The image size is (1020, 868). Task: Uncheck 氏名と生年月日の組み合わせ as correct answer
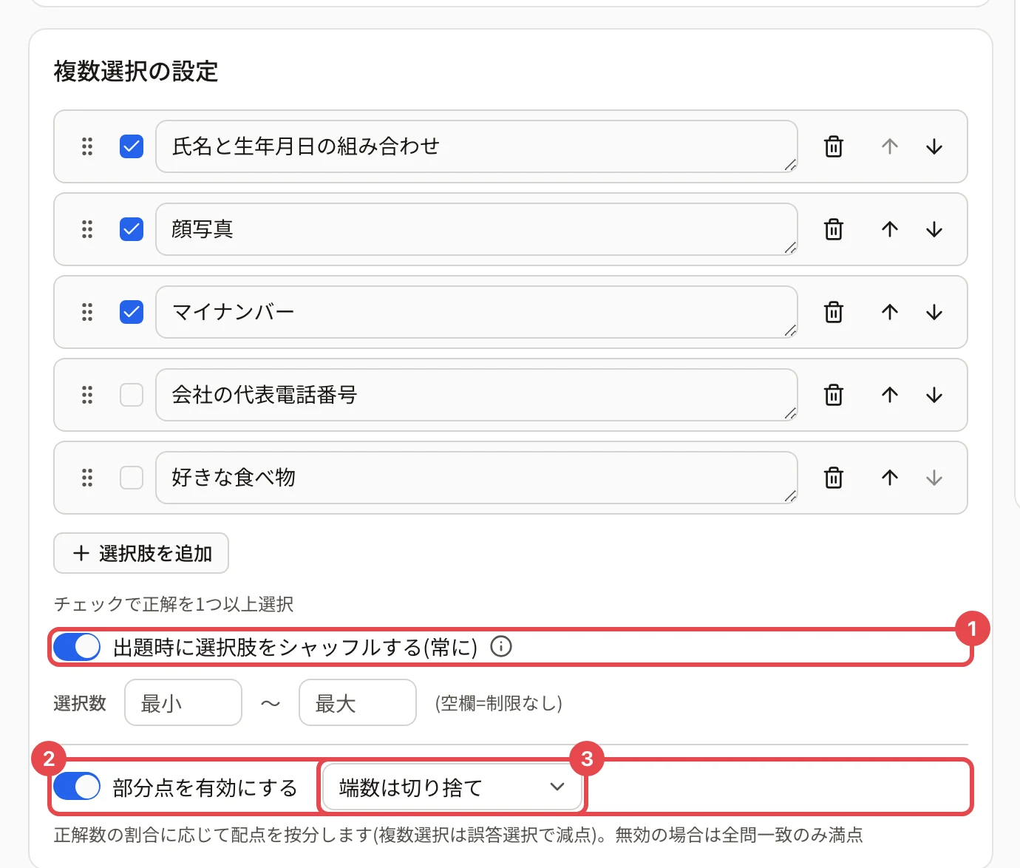132,146
